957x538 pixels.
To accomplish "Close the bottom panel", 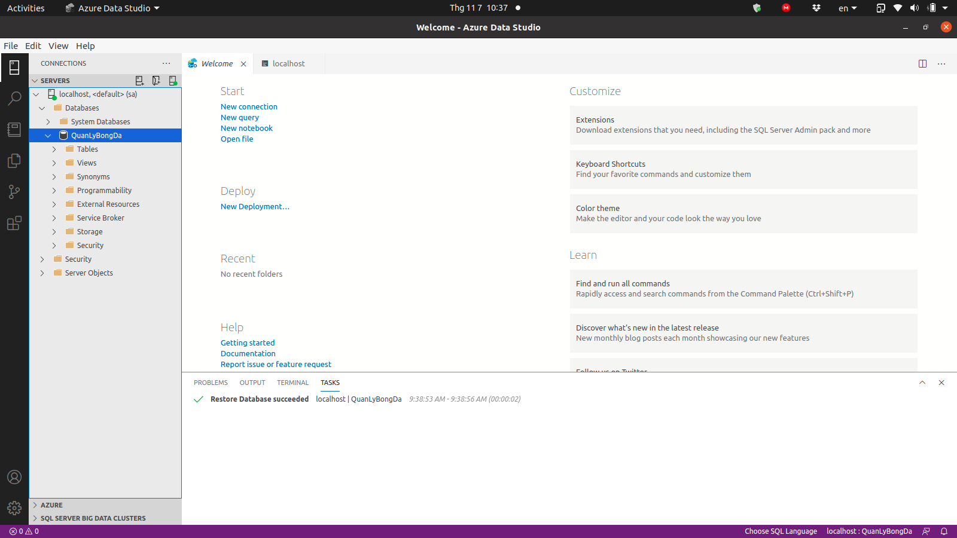I will coord(941,383).
